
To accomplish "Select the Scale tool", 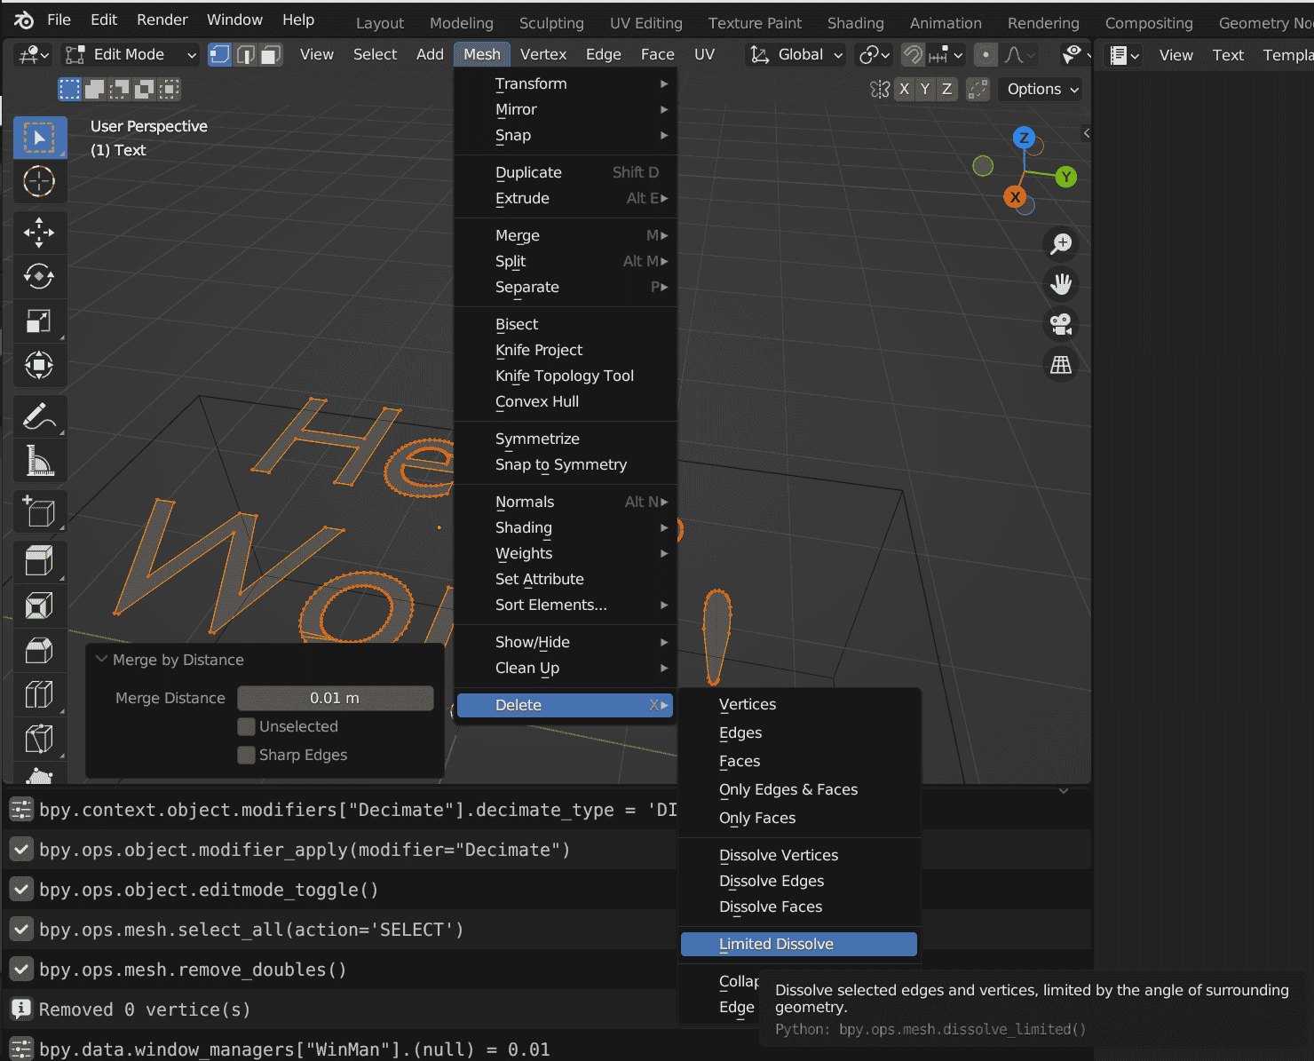I will tap(40, 321).
